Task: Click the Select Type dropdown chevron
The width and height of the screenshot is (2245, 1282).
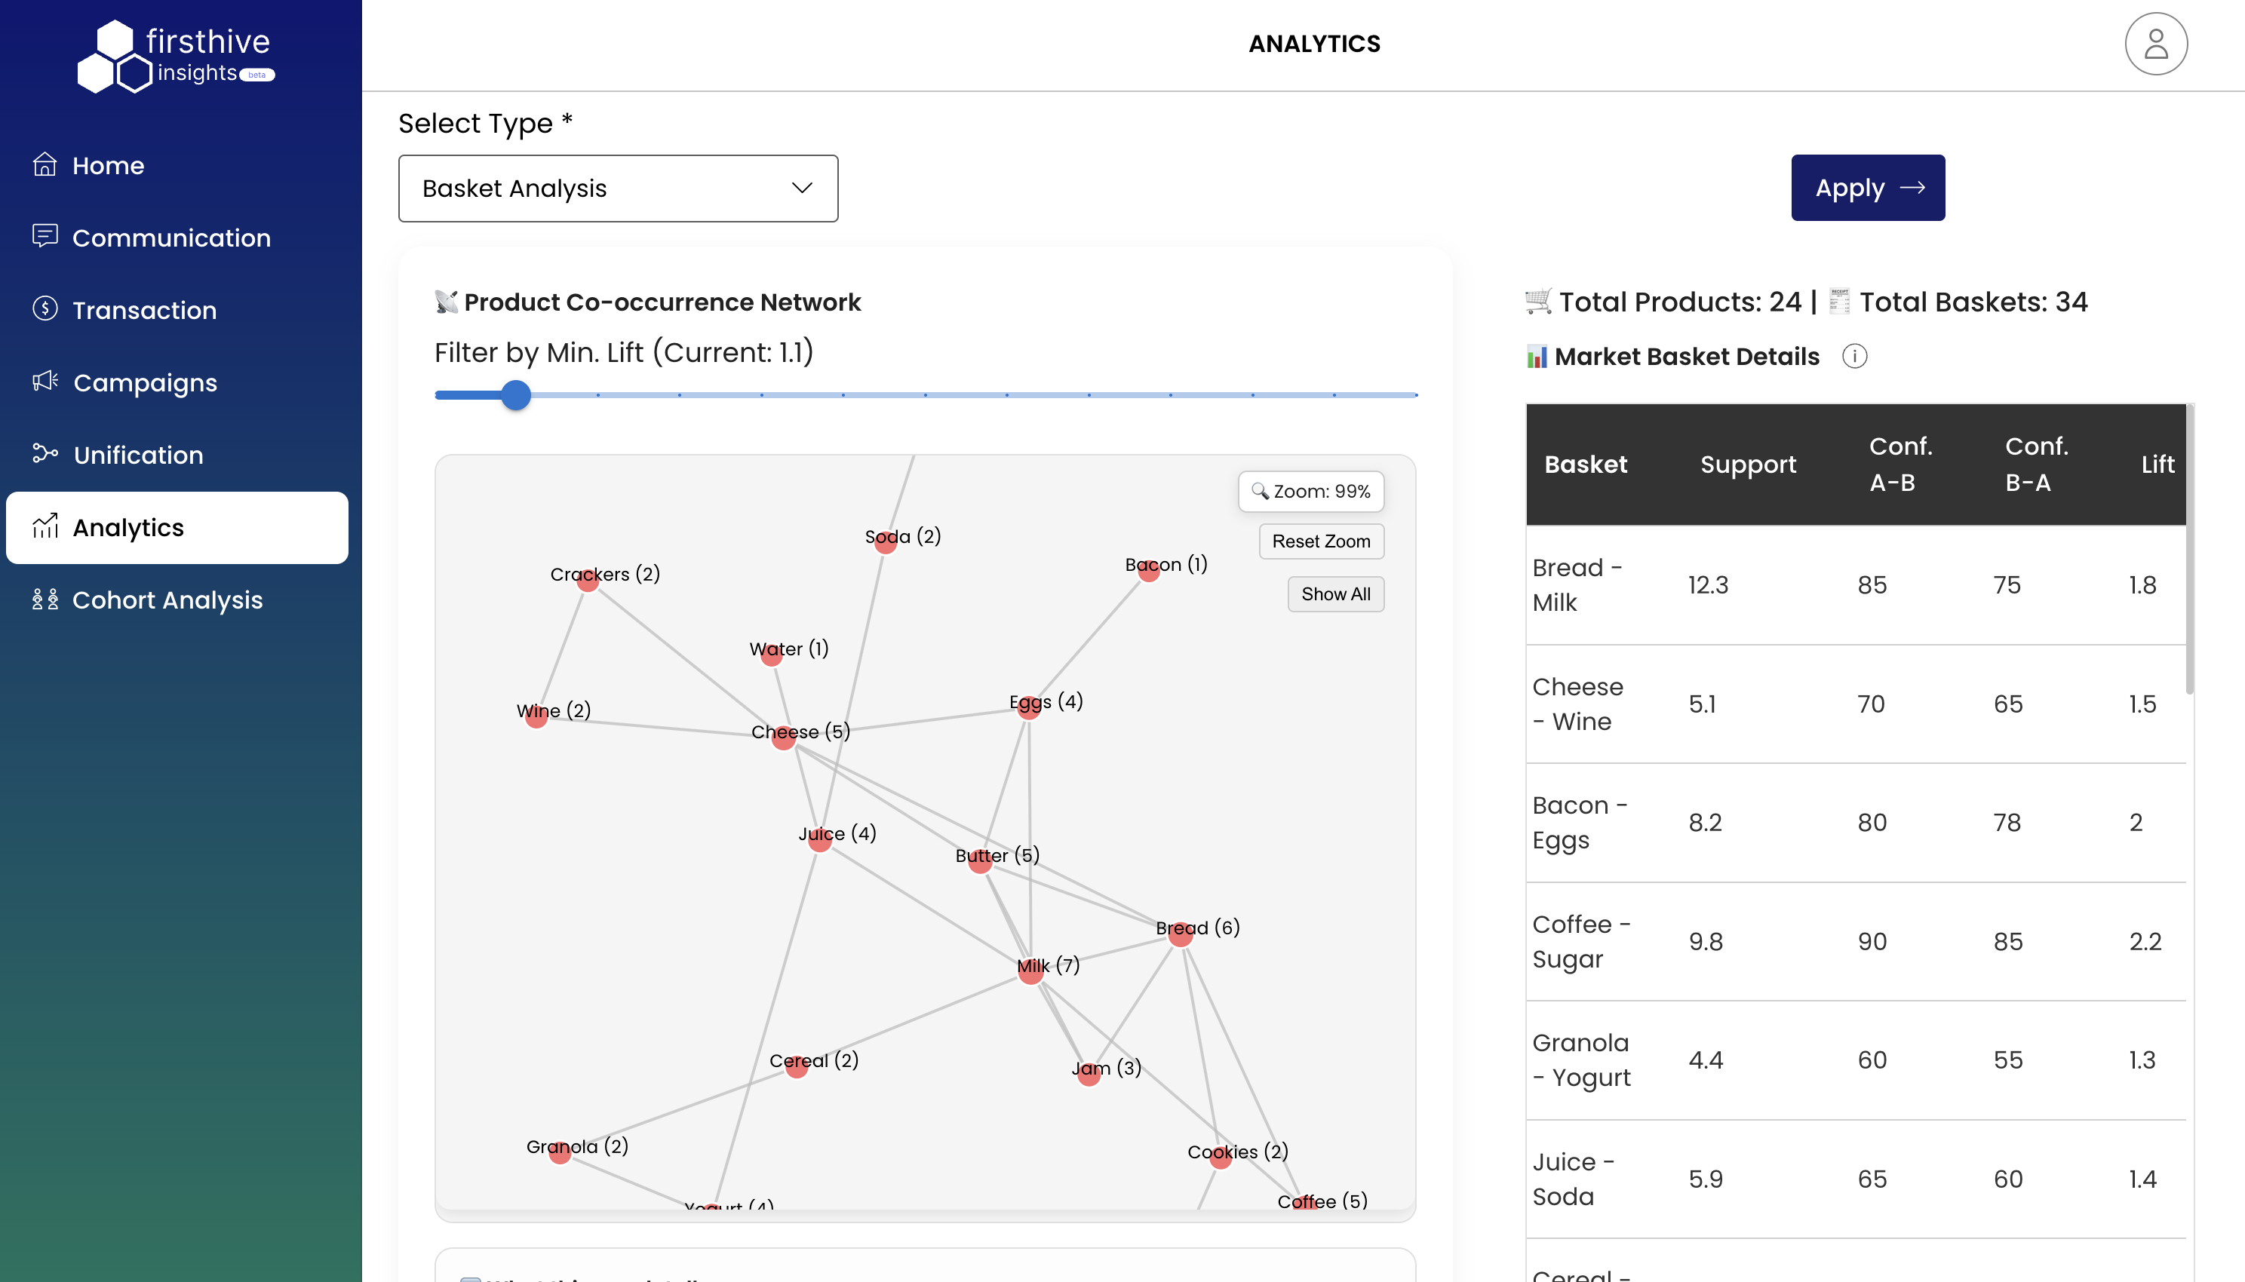Action: pyautogui.click(x=801, y=189)
